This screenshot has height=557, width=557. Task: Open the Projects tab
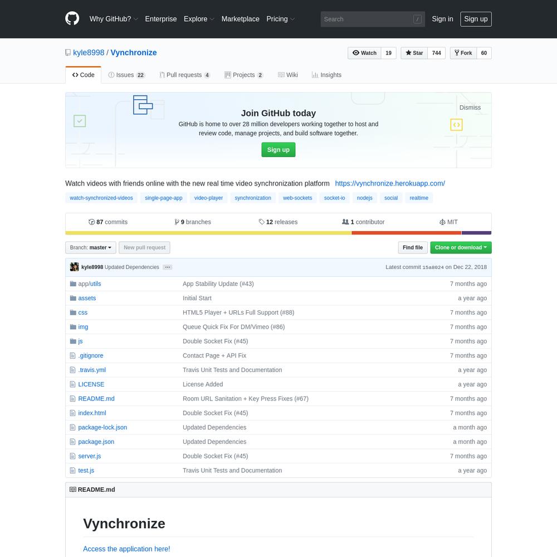[x=244, y=75]
